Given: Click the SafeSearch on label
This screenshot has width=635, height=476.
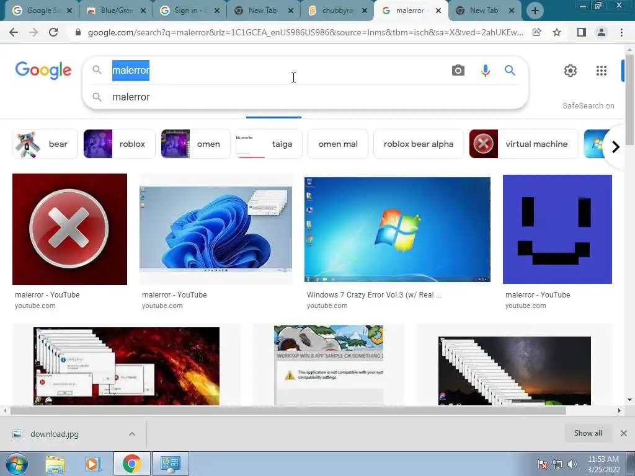Looking at the screenshot, I should tap(588, 105).
